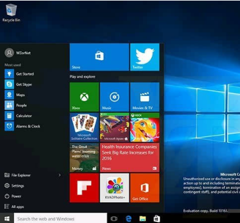Open the Microsoft Solitaire Collection tile

coord(84,128)
